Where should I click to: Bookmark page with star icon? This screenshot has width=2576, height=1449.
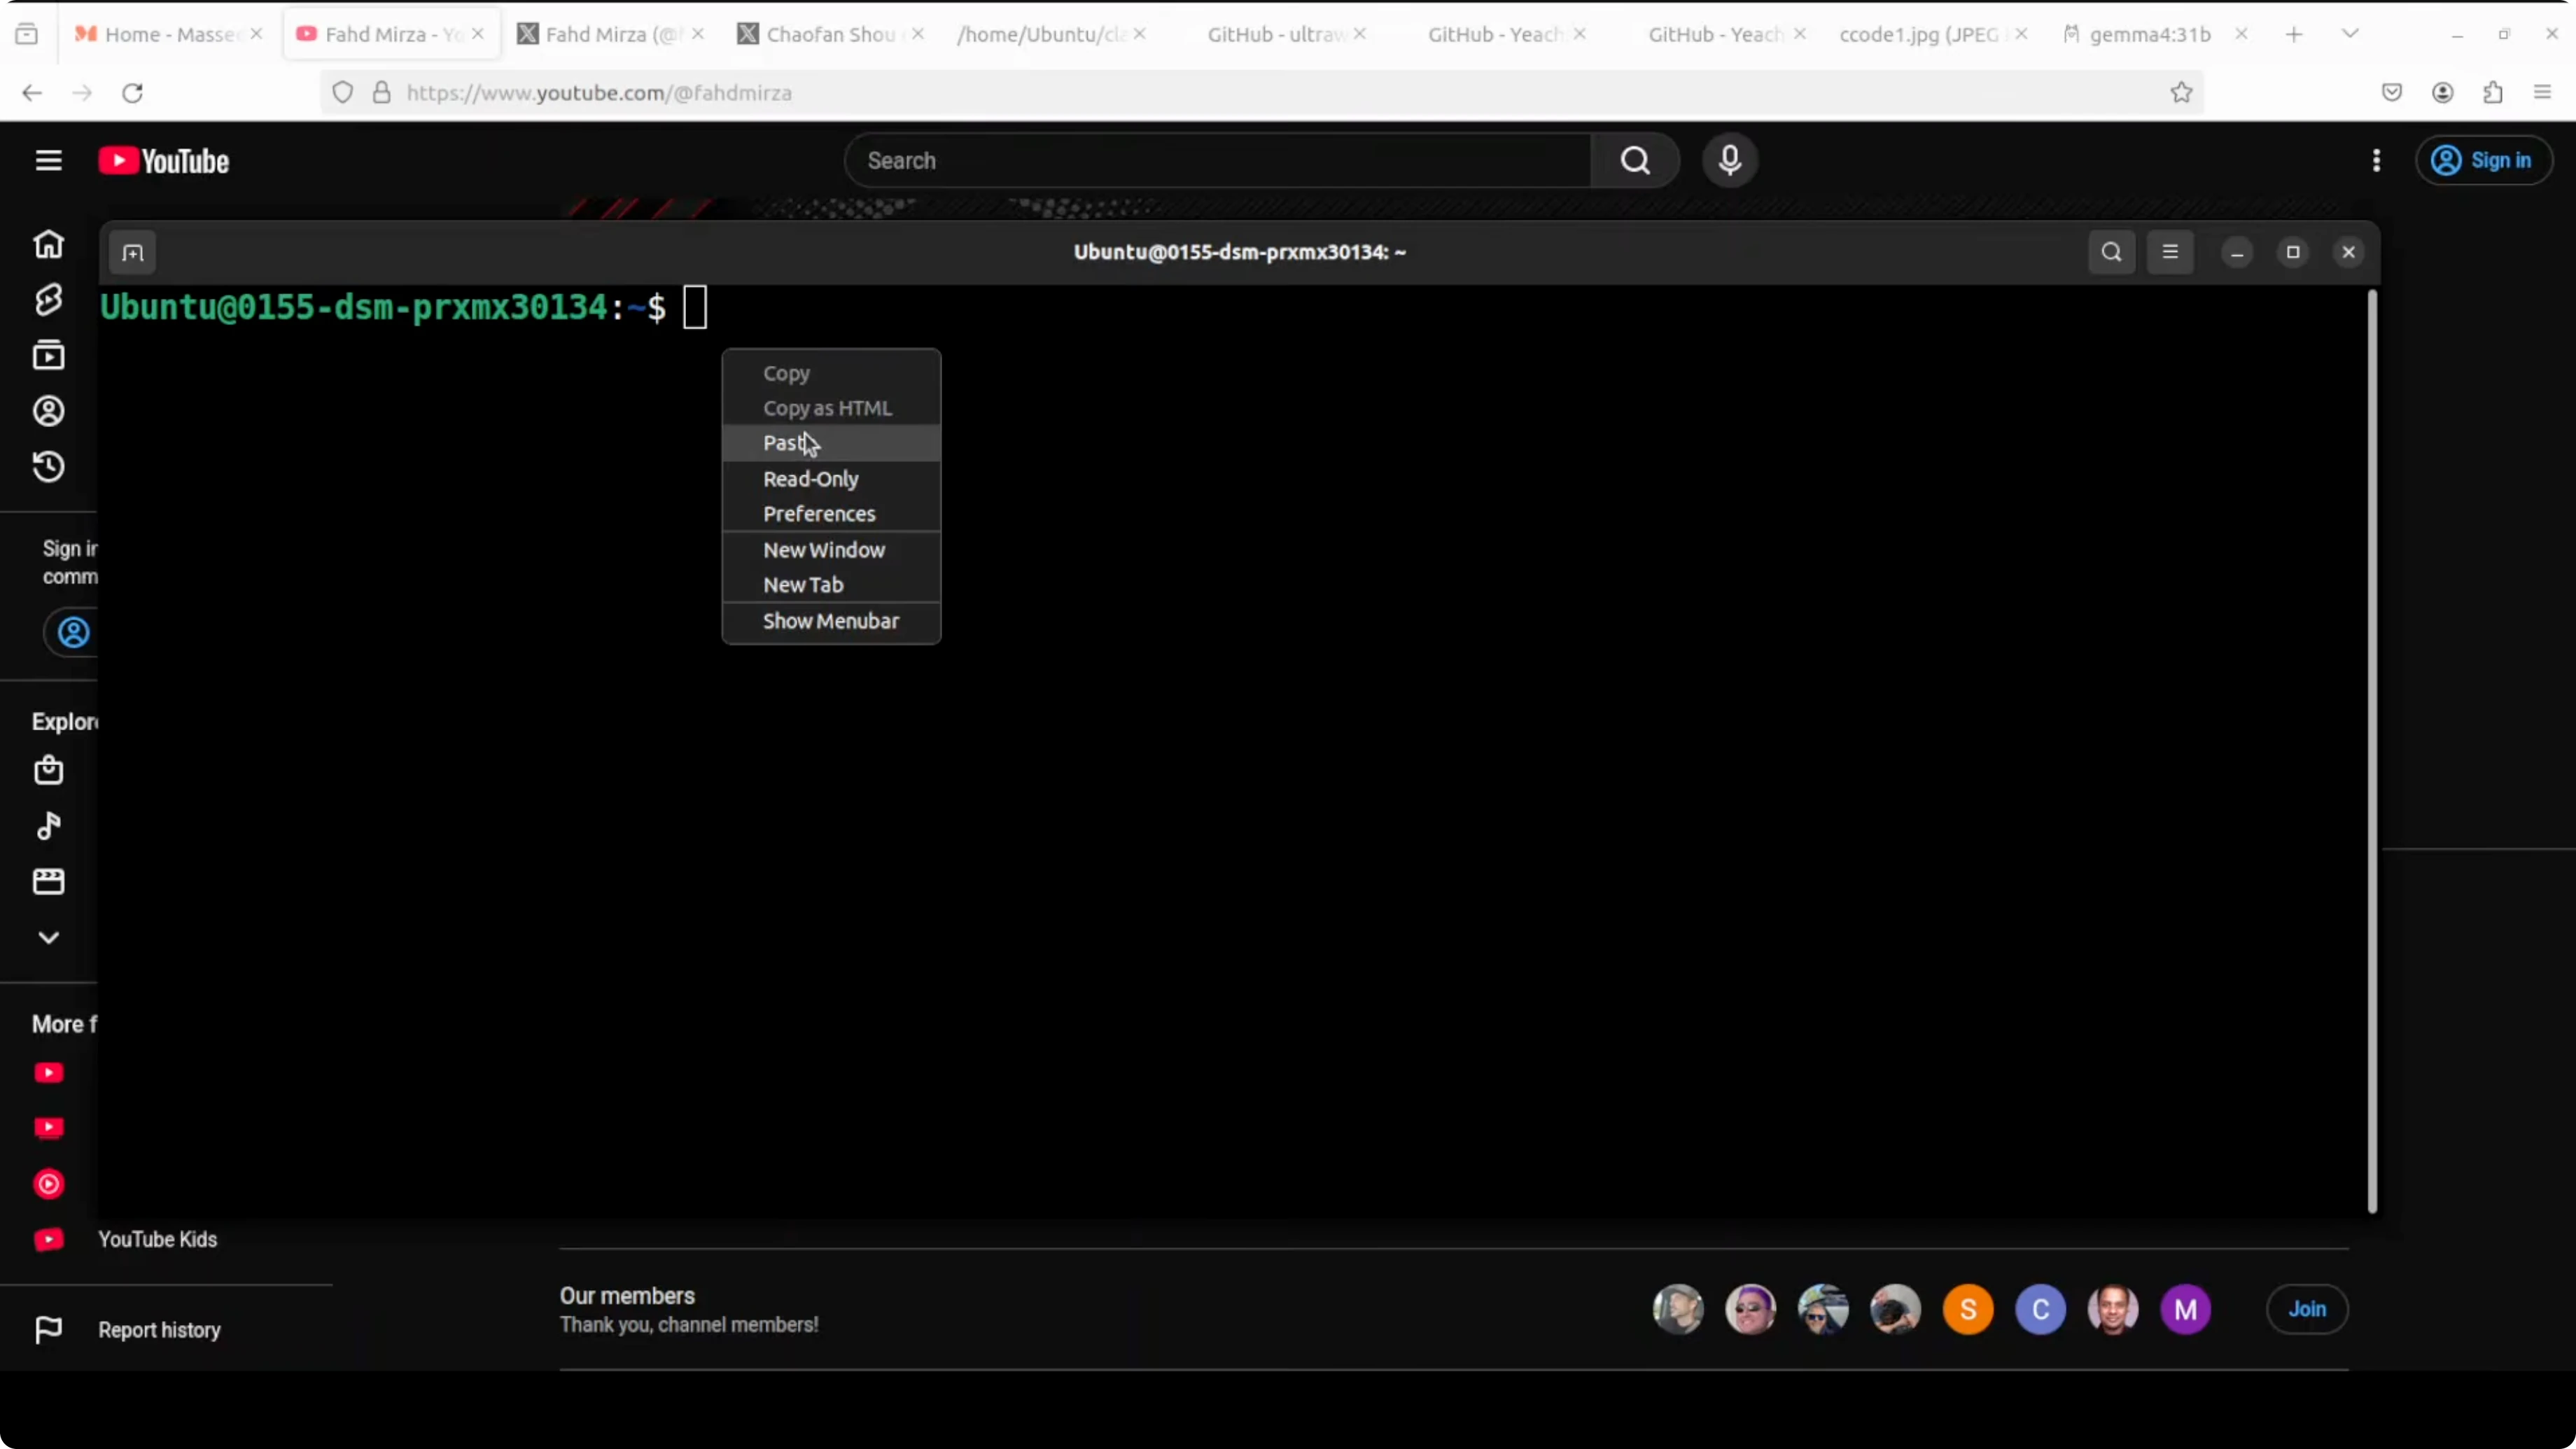pyautogui.click(x=2181, y=93)
